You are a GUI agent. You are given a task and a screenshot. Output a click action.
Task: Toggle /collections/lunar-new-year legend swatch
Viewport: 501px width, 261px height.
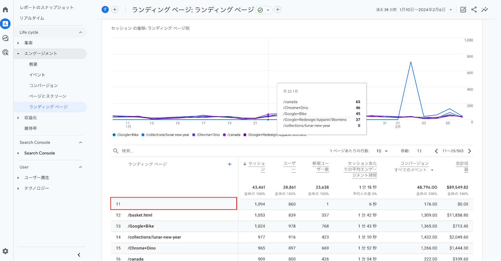coord(143,135)
